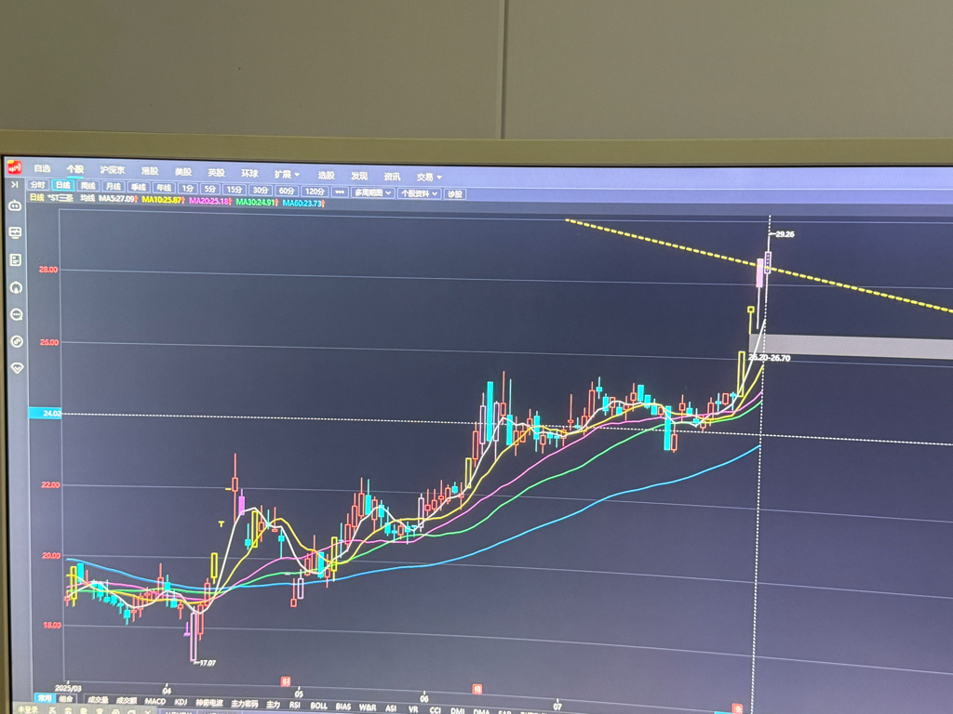Viewport: 953px width, 714px height.
Task: Open the document list icon in sidebar
Action: click(x=16, y=260)
